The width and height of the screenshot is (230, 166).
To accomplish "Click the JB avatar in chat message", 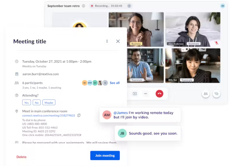I will [122, 133].
